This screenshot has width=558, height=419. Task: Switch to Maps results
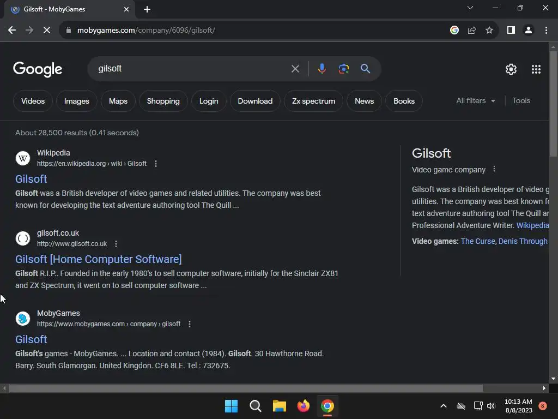tap(118, 101)
